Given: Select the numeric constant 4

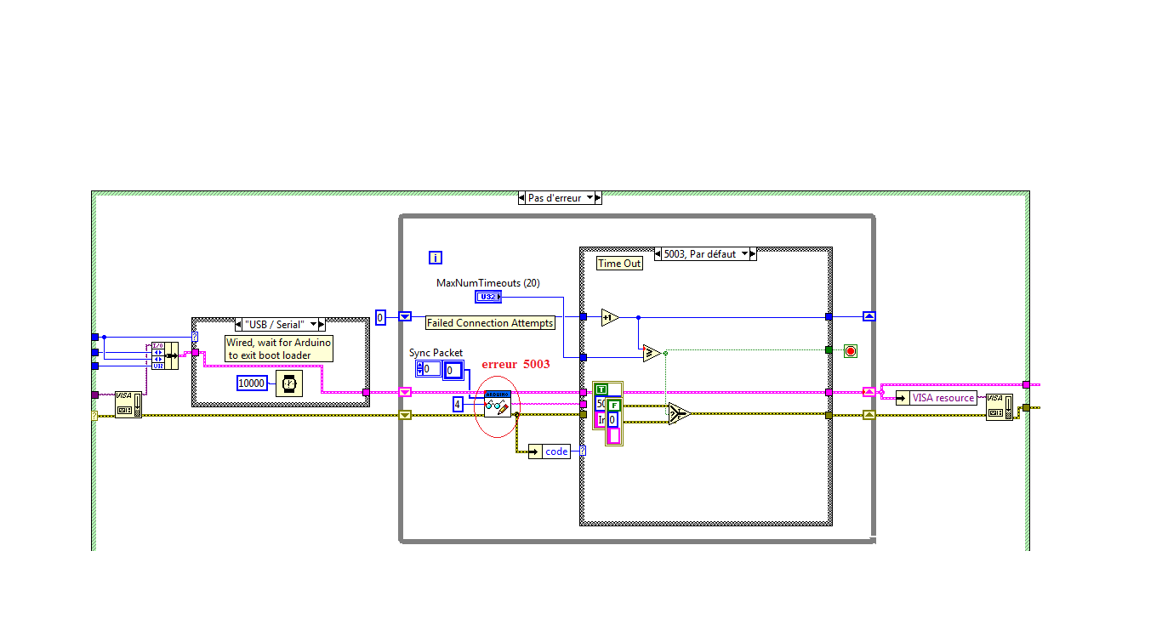Looking at the screenshot, I should coord(458,404).
